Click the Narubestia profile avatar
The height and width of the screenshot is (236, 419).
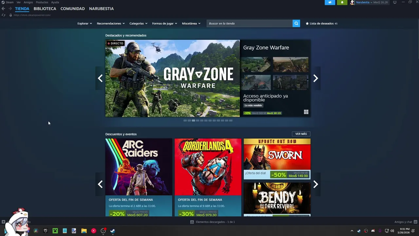[x=352, y=2]
